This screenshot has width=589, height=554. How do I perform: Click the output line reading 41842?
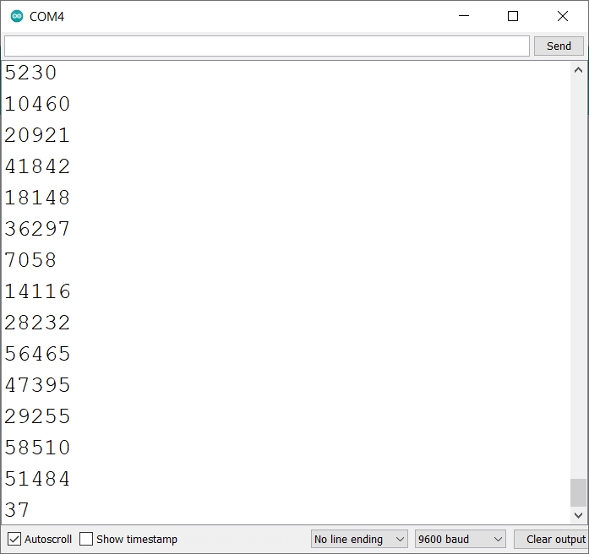[x=38, y=167]
